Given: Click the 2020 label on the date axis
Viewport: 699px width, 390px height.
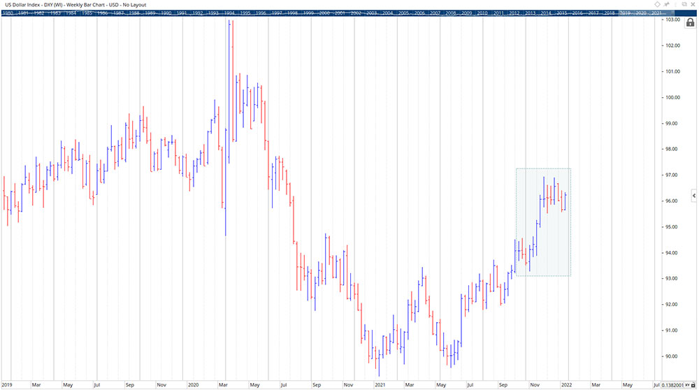Looking at the screenshot, I should coord(193,384).
